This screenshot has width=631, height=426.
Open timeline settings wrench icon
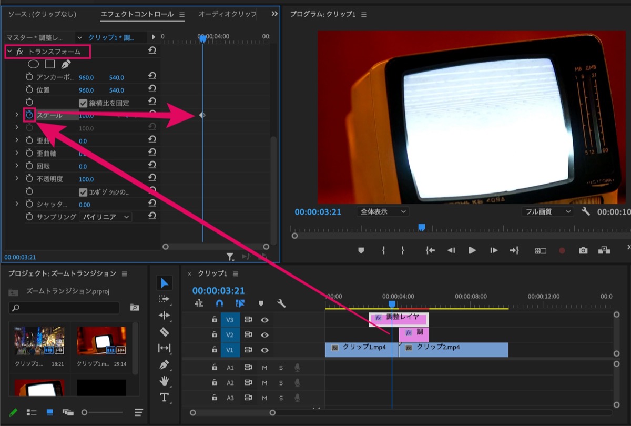pyautogui.click(x=281, y=303)
